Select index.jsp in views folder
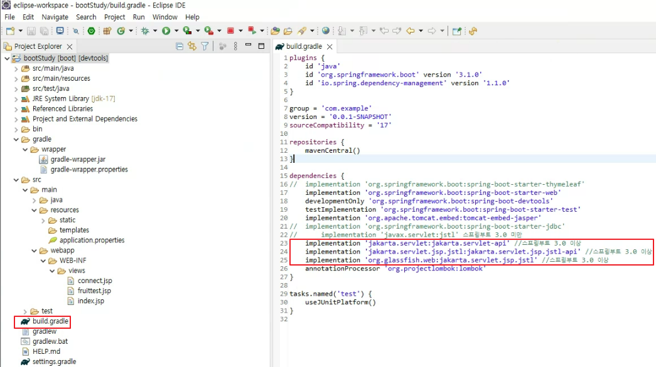Image resolution: width=656 pixels, height=367 pixels. pos(91,301)
